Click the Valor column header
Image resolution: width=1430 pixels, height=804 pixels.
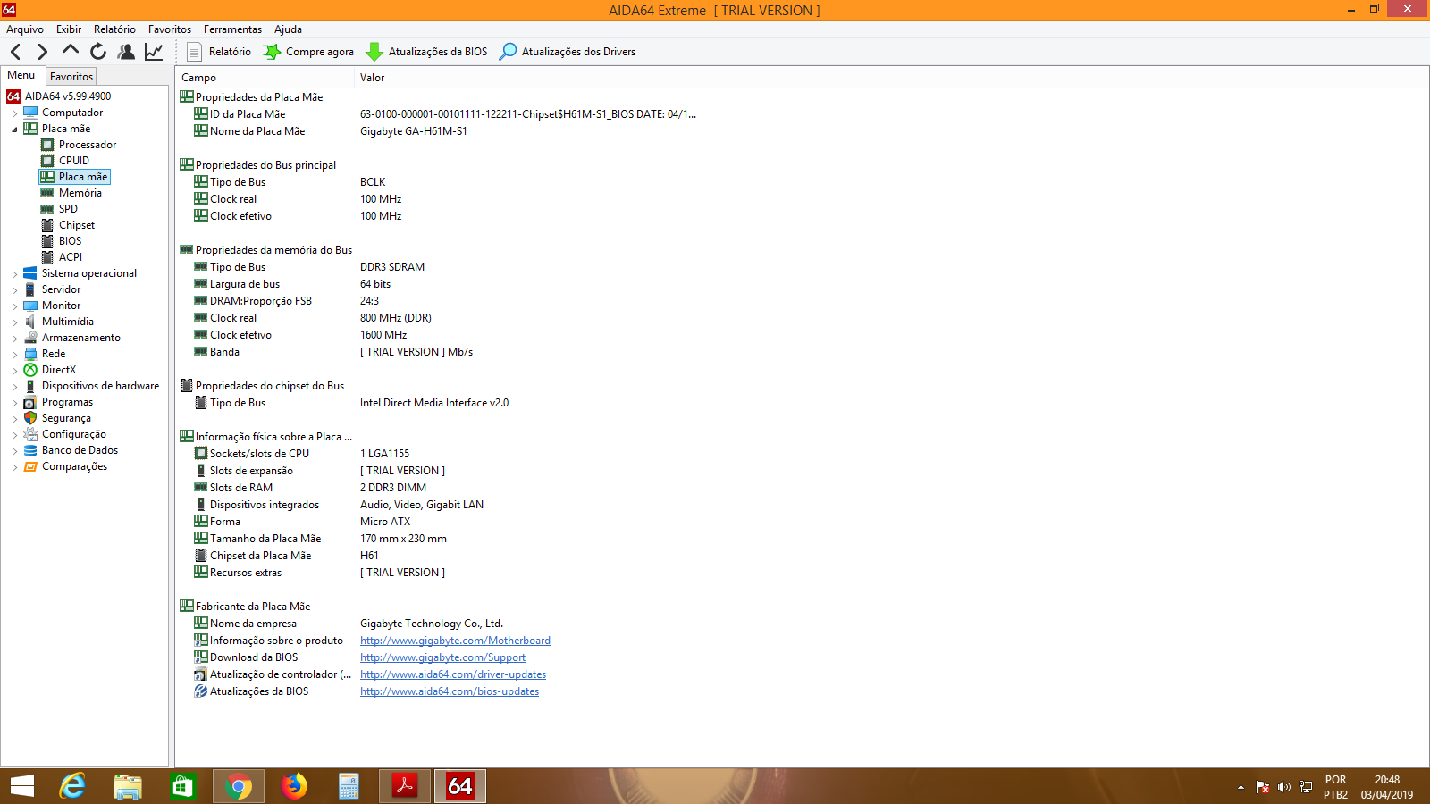point(527,78)
